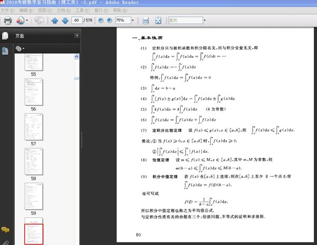The width and height of the screenshot is (317, 245).
Task: Click the grayed-out comment bubbles icon
Action: (x=39, y=20)
